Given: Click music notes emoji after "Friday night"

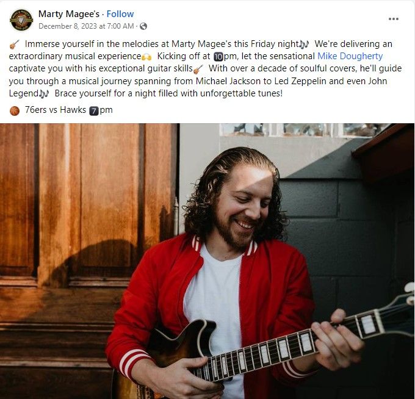Looking at the screenshot, I should (x=304, y=44).
